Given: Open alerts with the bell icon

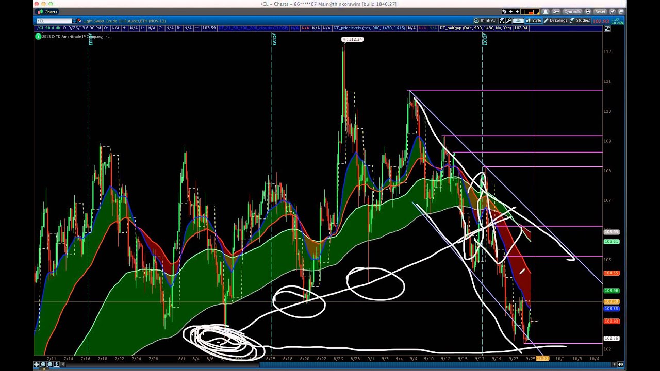Looking at the screenshot, I should (546, 12).
